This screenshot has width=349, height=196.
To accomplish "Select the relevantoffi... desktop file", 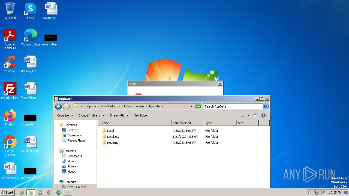I will click(x=30, y=173).
